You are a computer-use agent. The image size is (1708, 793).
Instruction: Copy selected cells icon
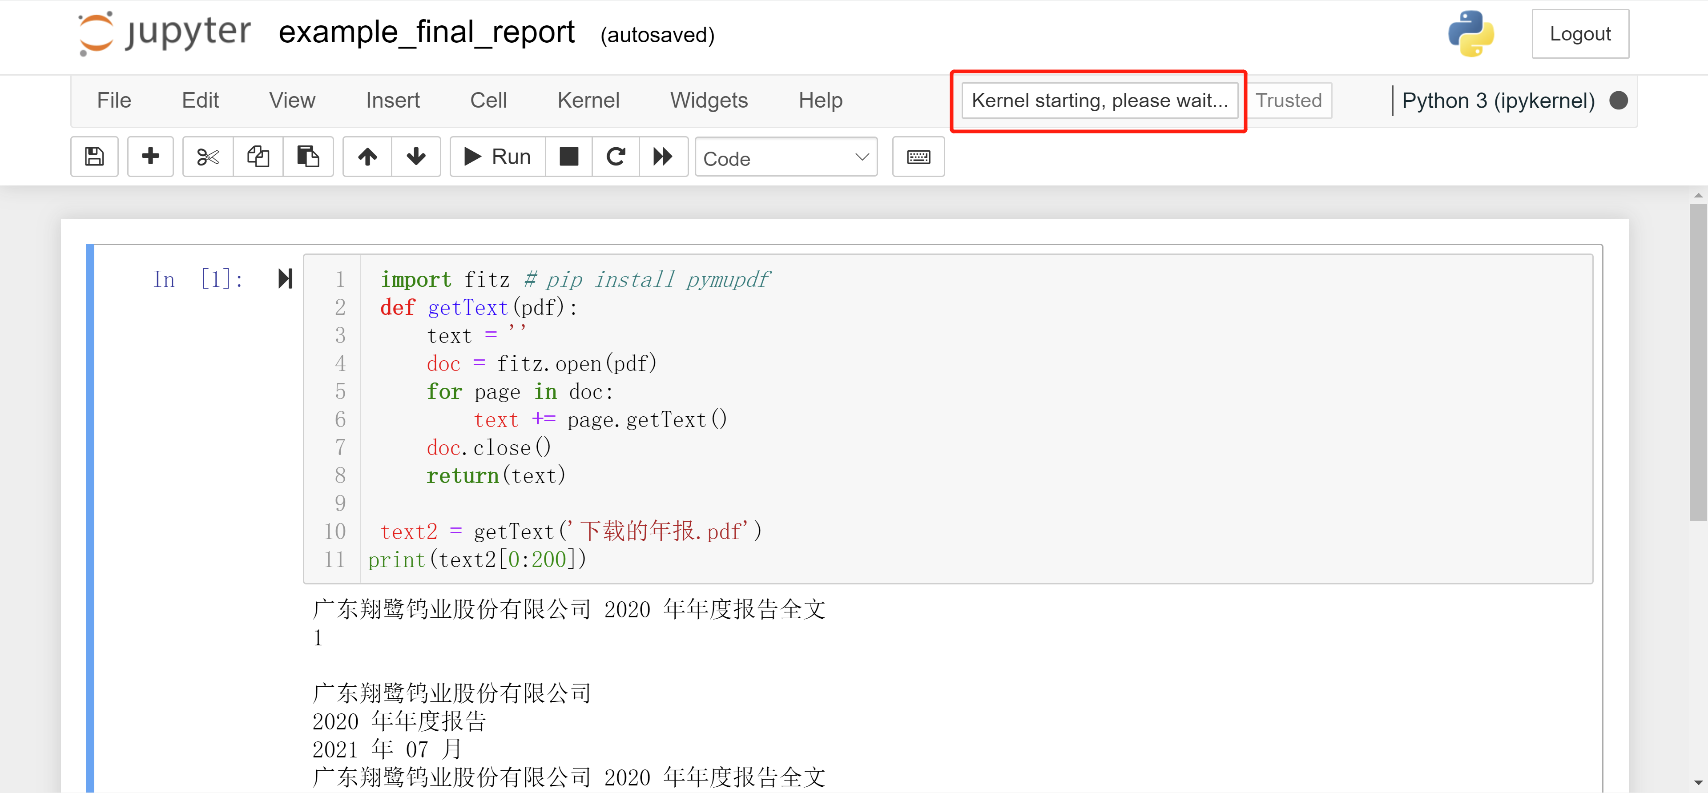258,157
